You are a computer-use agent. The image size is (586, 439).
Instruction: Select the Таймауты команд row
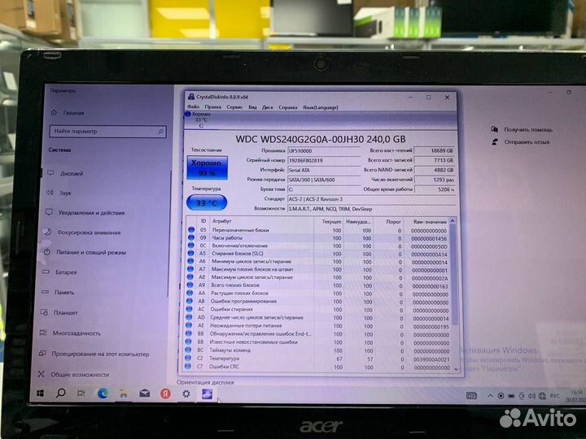click(x=318, y=350)
